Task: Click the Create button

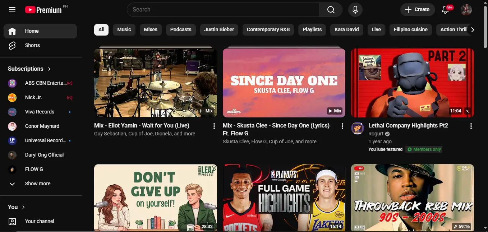Action: point(417,10)
